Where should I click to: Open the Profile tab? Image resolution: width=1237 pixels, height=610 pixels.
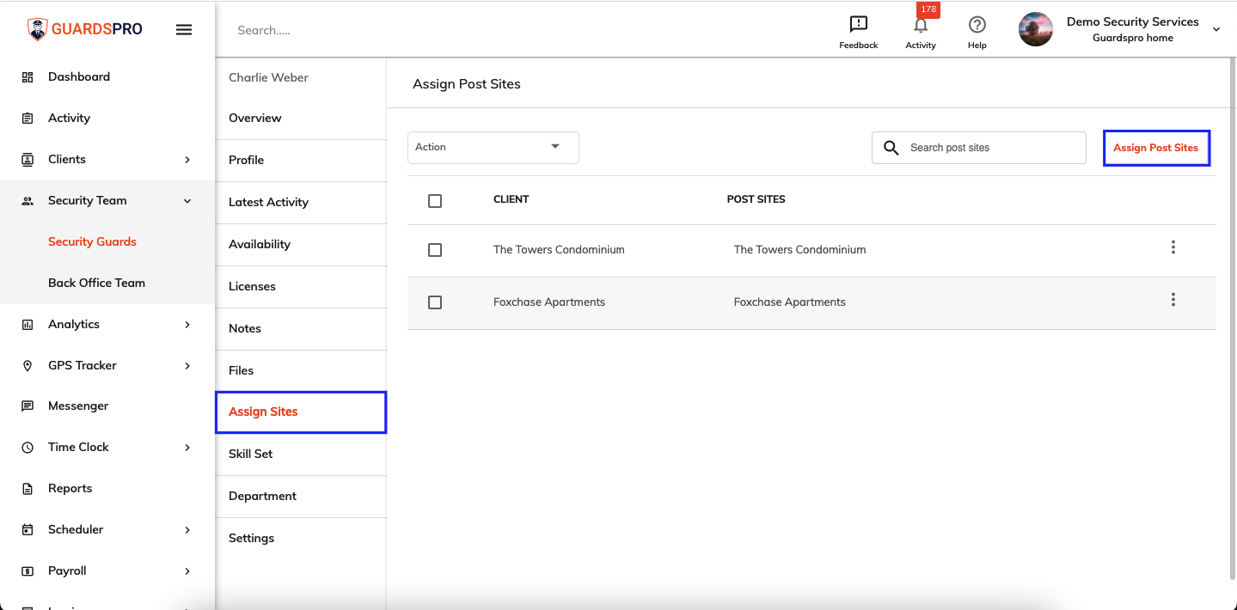[x=301, y=161]
